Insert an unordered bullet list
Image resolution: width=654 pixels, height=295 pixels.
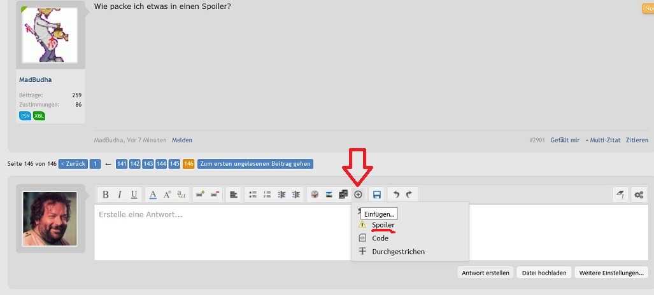point(253,195)
